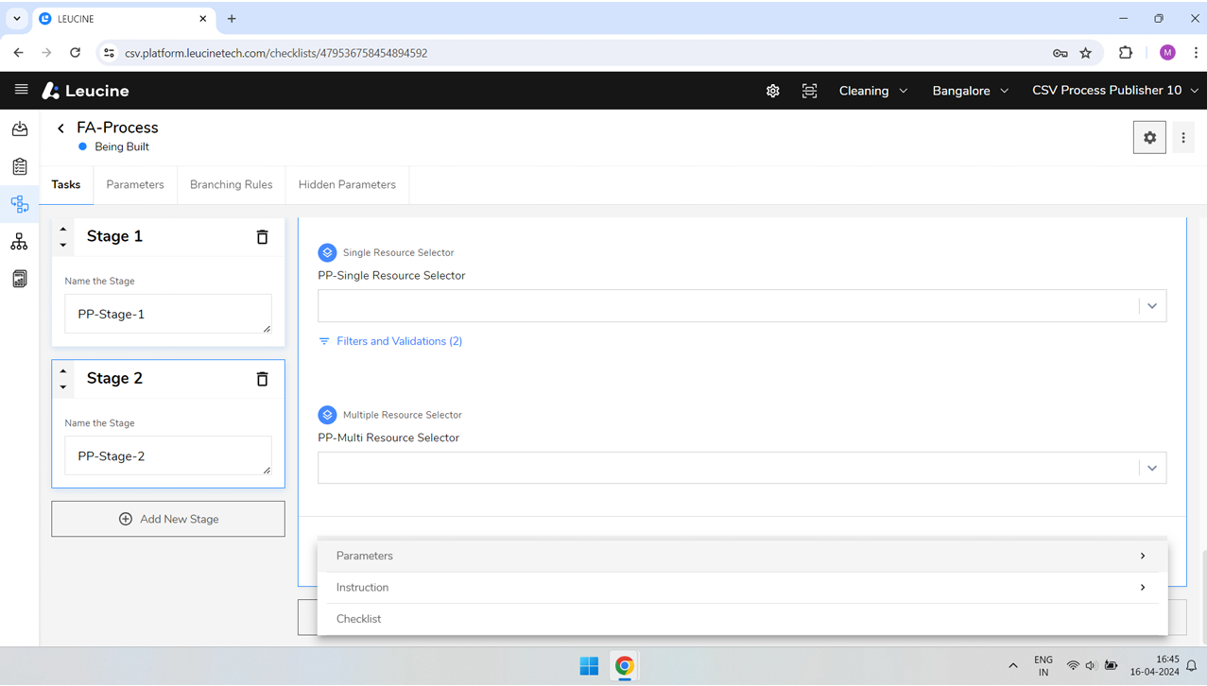Screen dimensions: 1207x686
Task: Open Chrome profile avatar M
Action: [1167, 53]
